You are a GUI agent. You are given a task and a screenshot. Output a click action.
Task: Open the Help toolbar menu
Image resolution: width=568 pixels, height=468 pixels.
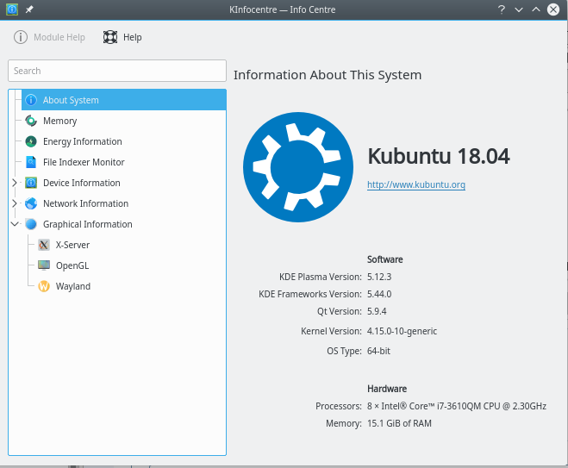[122, 37]
